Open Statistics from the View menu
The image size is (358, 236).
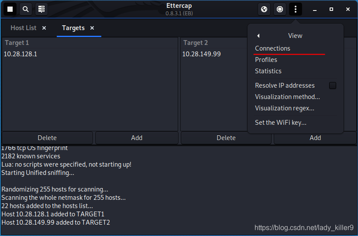click(x=268, y=71)
